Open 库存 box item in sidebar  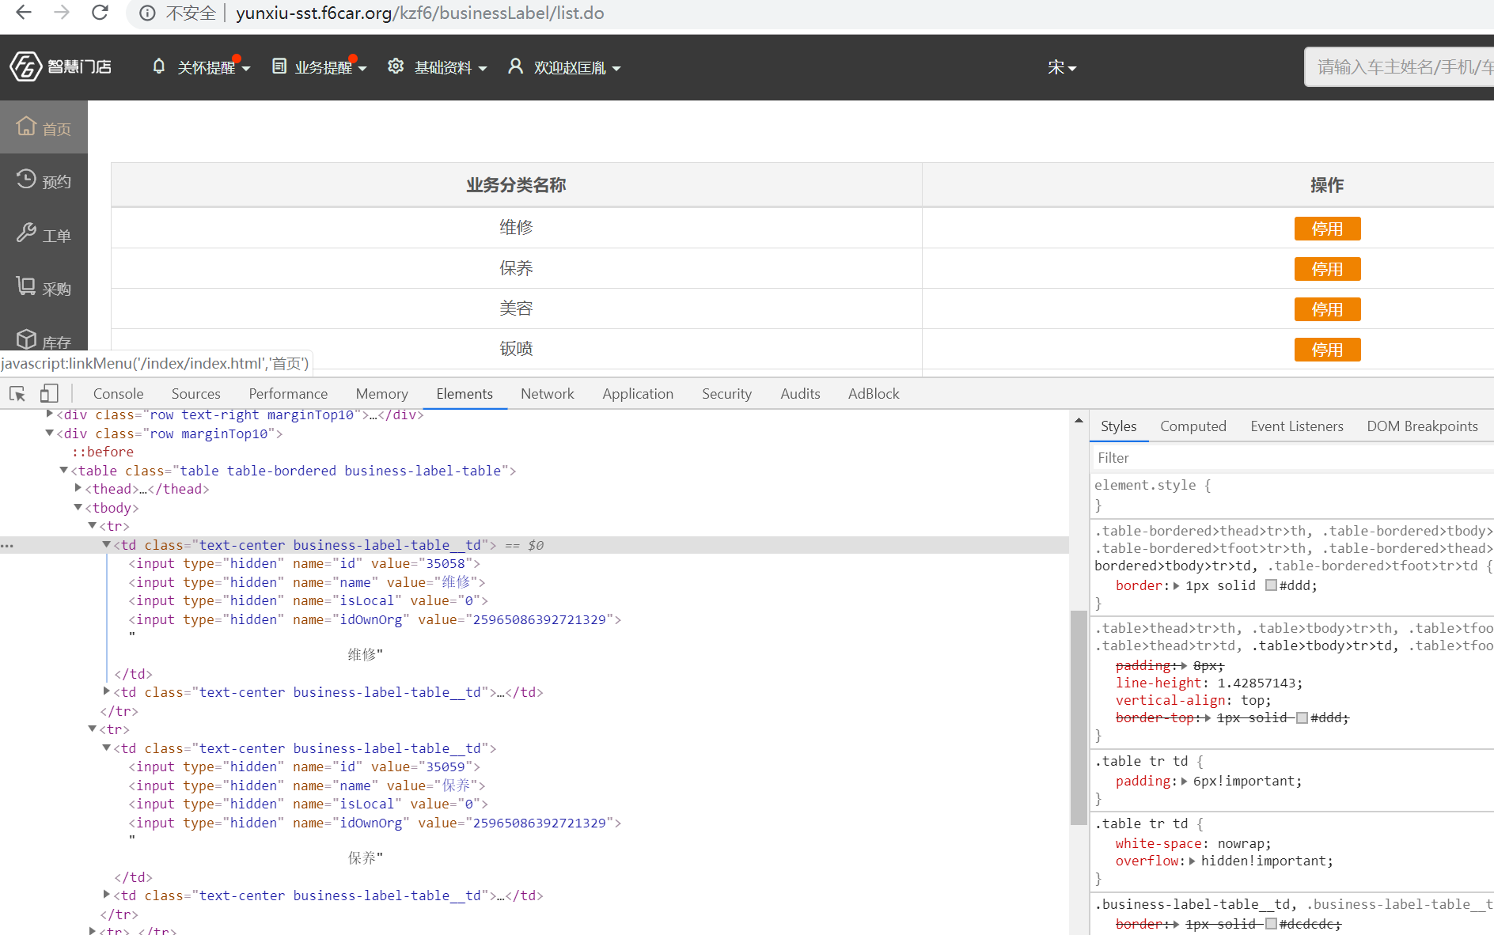tap(44, 341)
